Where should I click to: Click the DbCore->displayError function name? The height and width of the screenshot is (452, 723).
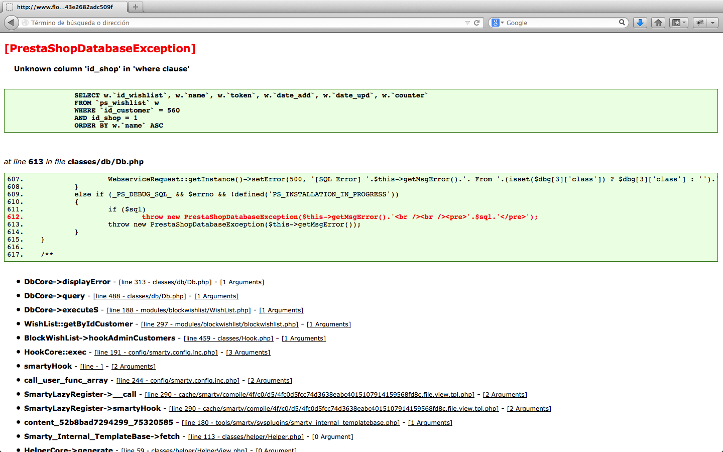tap(67, 282)
